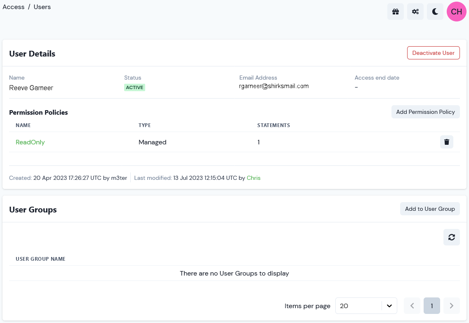Go to the next page arrow
469x323 pixels.
[451, 306]
